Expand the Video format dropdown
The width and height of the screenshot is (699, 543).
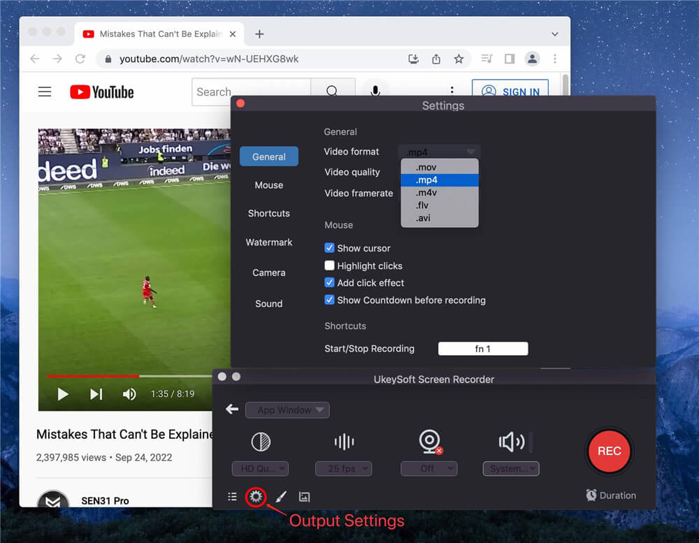coord(440,152)
